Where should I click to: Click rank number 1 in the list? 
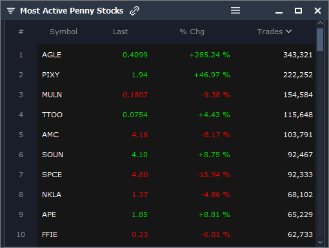[x=21, y=55]
